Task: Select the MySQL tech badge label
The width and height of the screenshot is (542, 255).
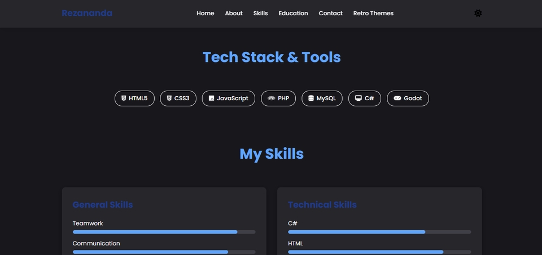Action: (326, 98)
